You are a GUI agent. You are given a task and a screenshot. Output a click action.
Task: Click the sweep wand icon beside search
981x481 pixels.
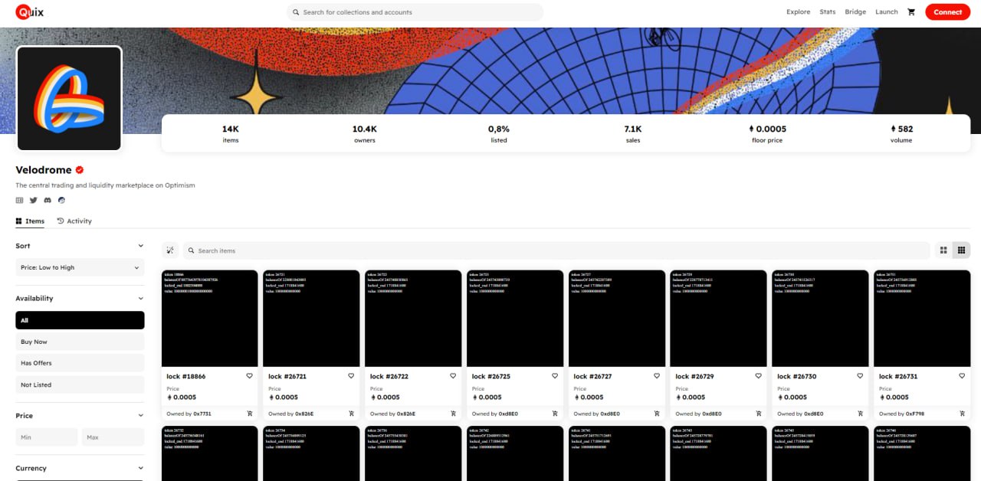tap(170, 250)
